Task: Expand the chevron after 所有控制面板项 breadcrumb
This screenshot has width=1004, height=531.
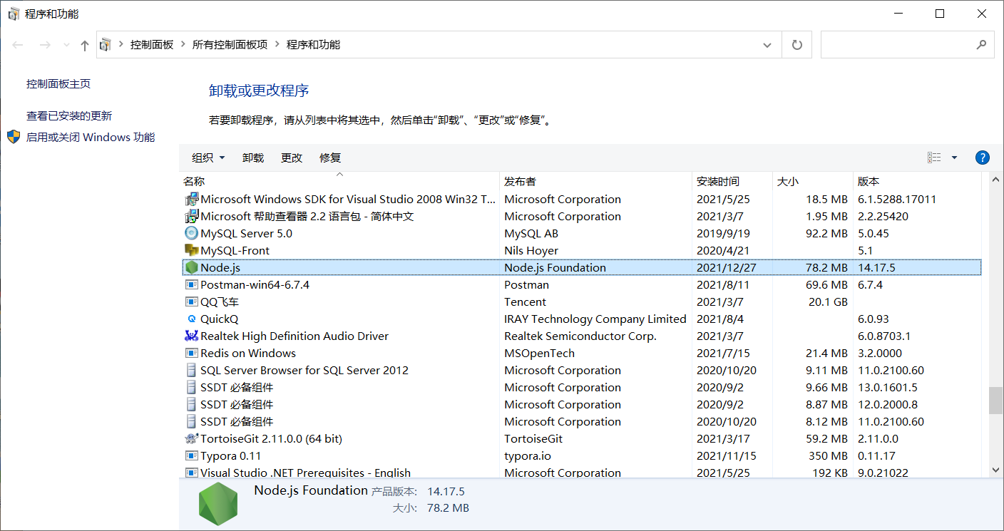Action: 277,45
